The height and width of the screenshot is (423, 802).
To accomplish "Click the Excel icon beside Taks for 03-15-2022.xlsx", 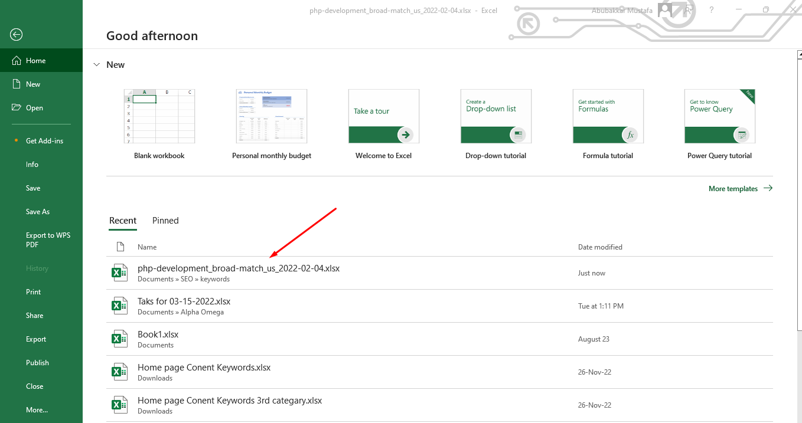I will pos(119,305).
